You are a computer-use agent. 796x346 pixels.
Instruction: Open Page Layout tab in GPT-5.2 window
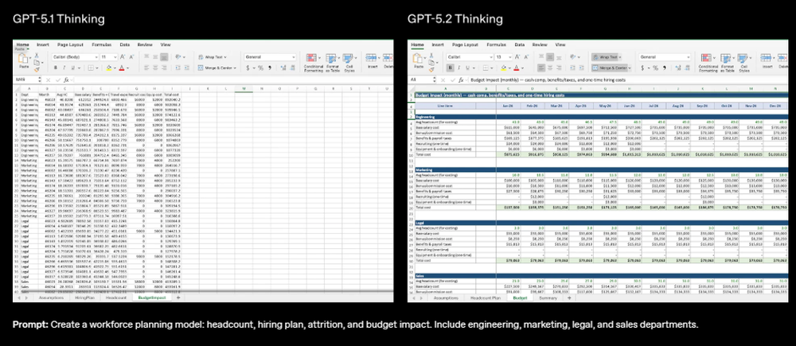[x=465, y=45]
